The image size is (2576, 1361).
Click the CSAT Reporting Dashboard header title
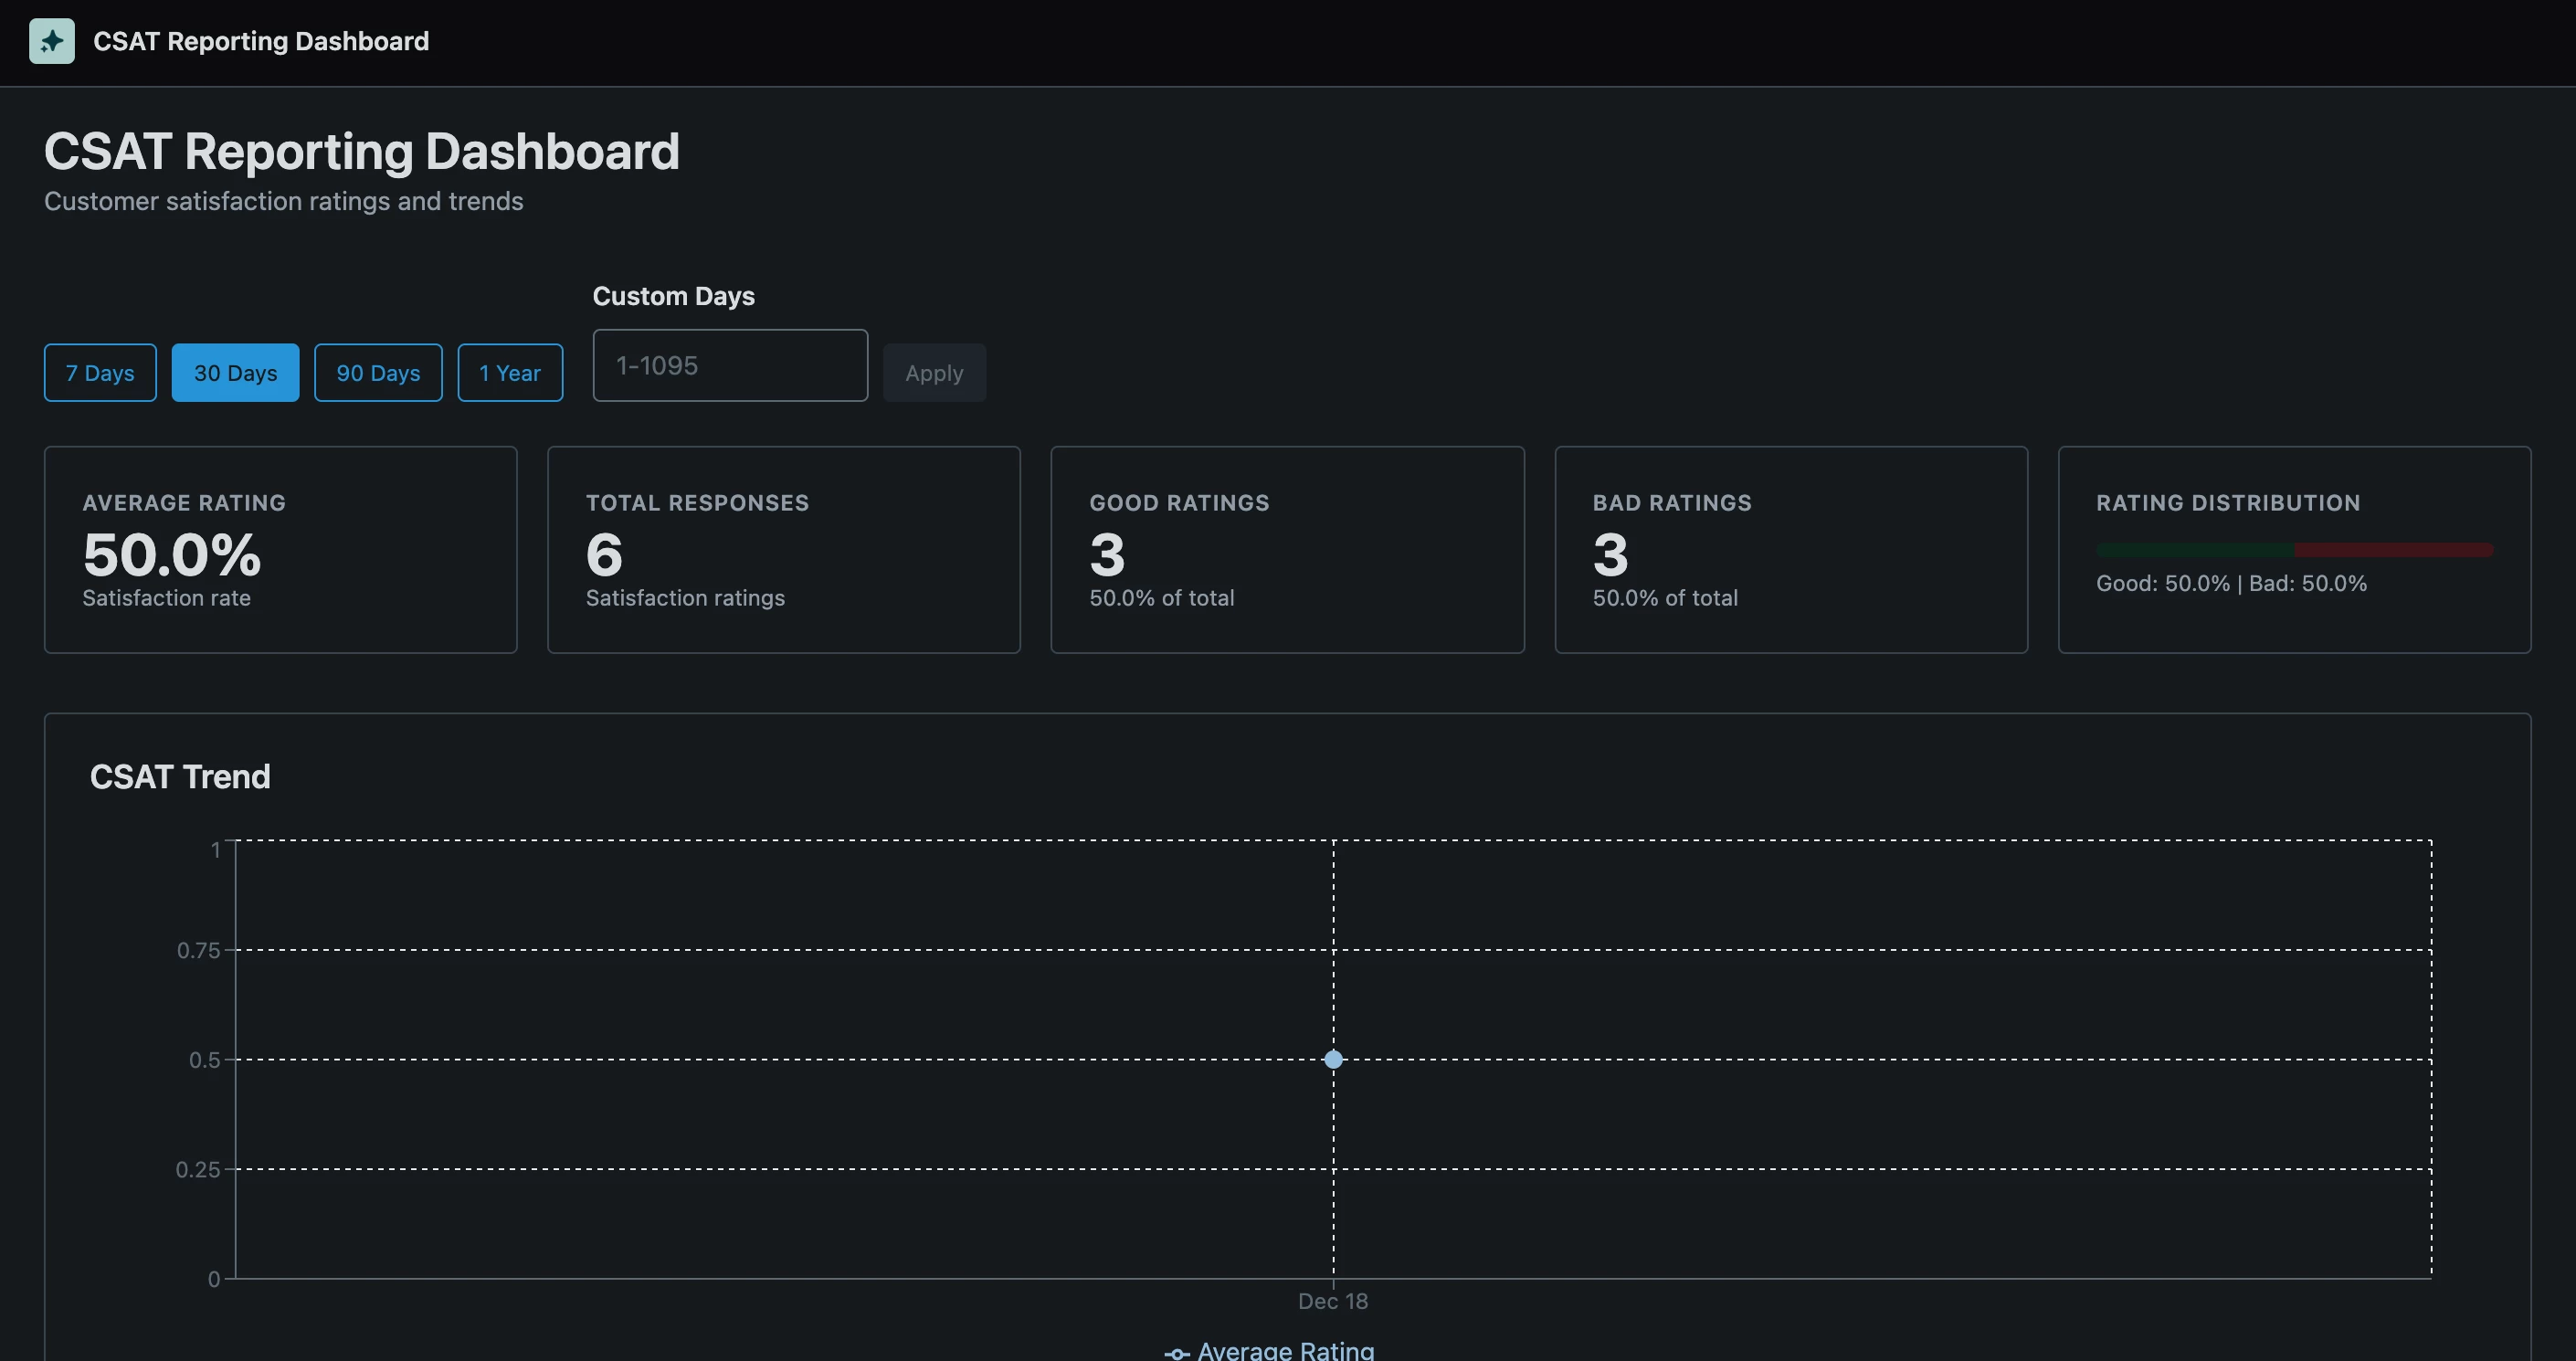(x=261, y=41)
